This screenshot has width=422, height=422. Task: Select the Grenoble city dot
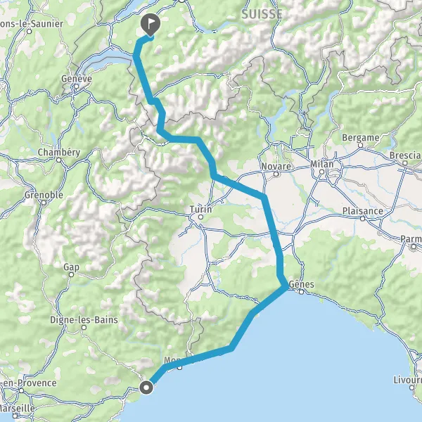pyautogui.click(x=44, y=203)
